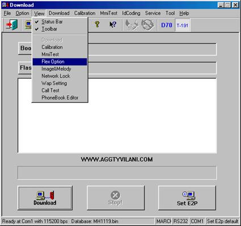Open the File menu

(7, 13)
